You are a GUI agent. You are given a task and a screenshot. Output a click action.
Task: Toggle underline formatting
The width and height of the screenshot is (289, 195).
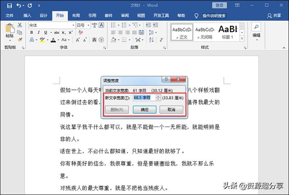[x=46, y=32]
